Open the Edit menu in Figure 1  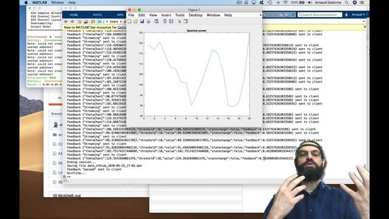pos(142,15)
